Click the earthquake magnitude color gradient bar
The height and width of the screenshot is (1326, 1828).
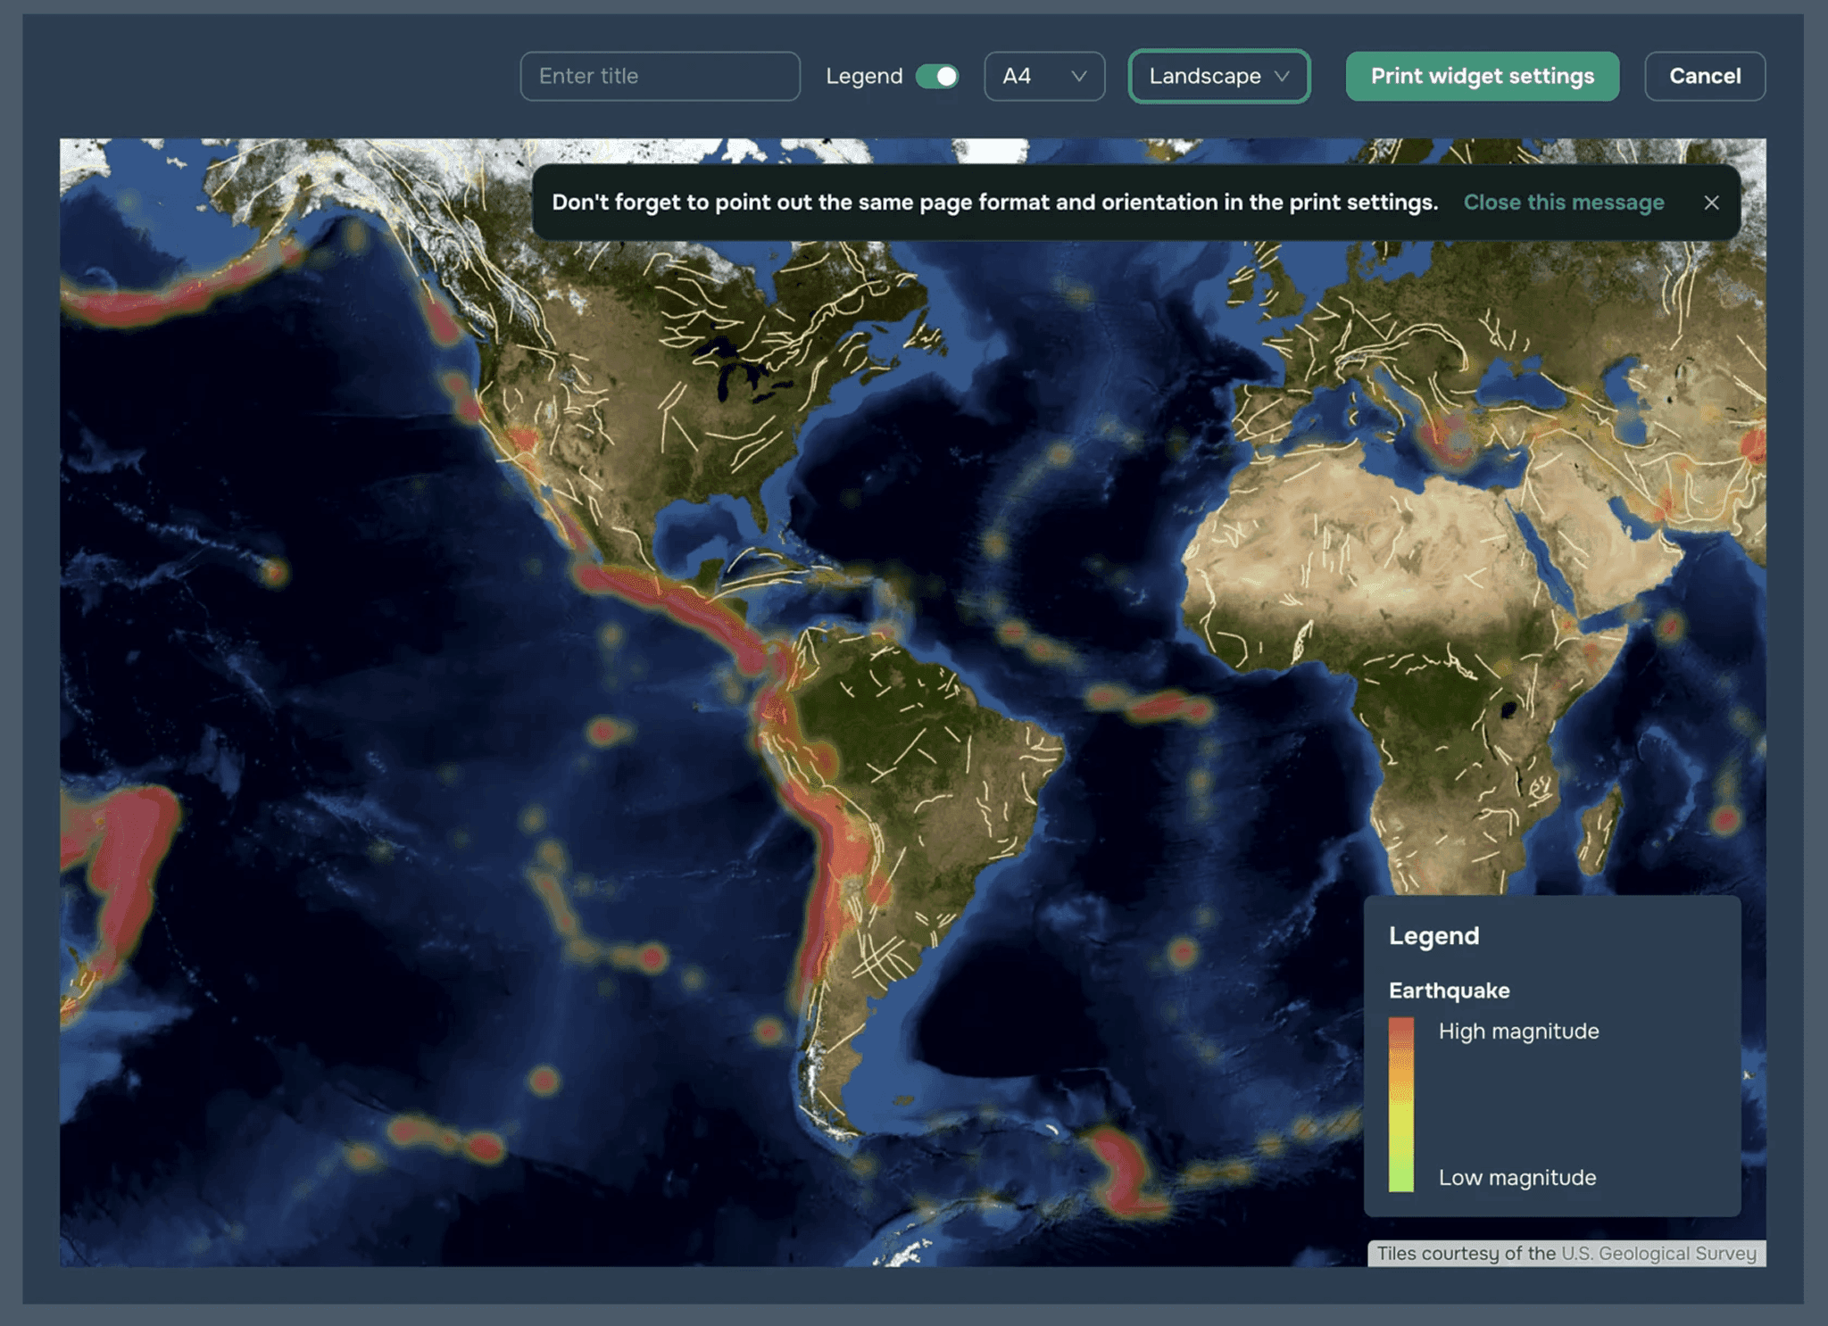(x=1400, y=1104)
